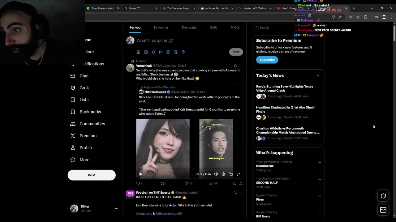Open More options in the sidebar
Screen dimensions: 396x222
click(80, 160)
